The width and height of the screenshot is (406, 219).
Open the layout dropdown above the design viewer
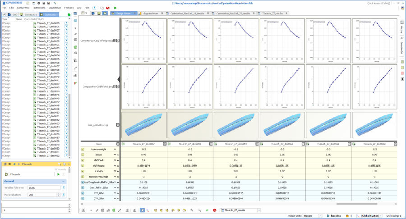(84, 13)
